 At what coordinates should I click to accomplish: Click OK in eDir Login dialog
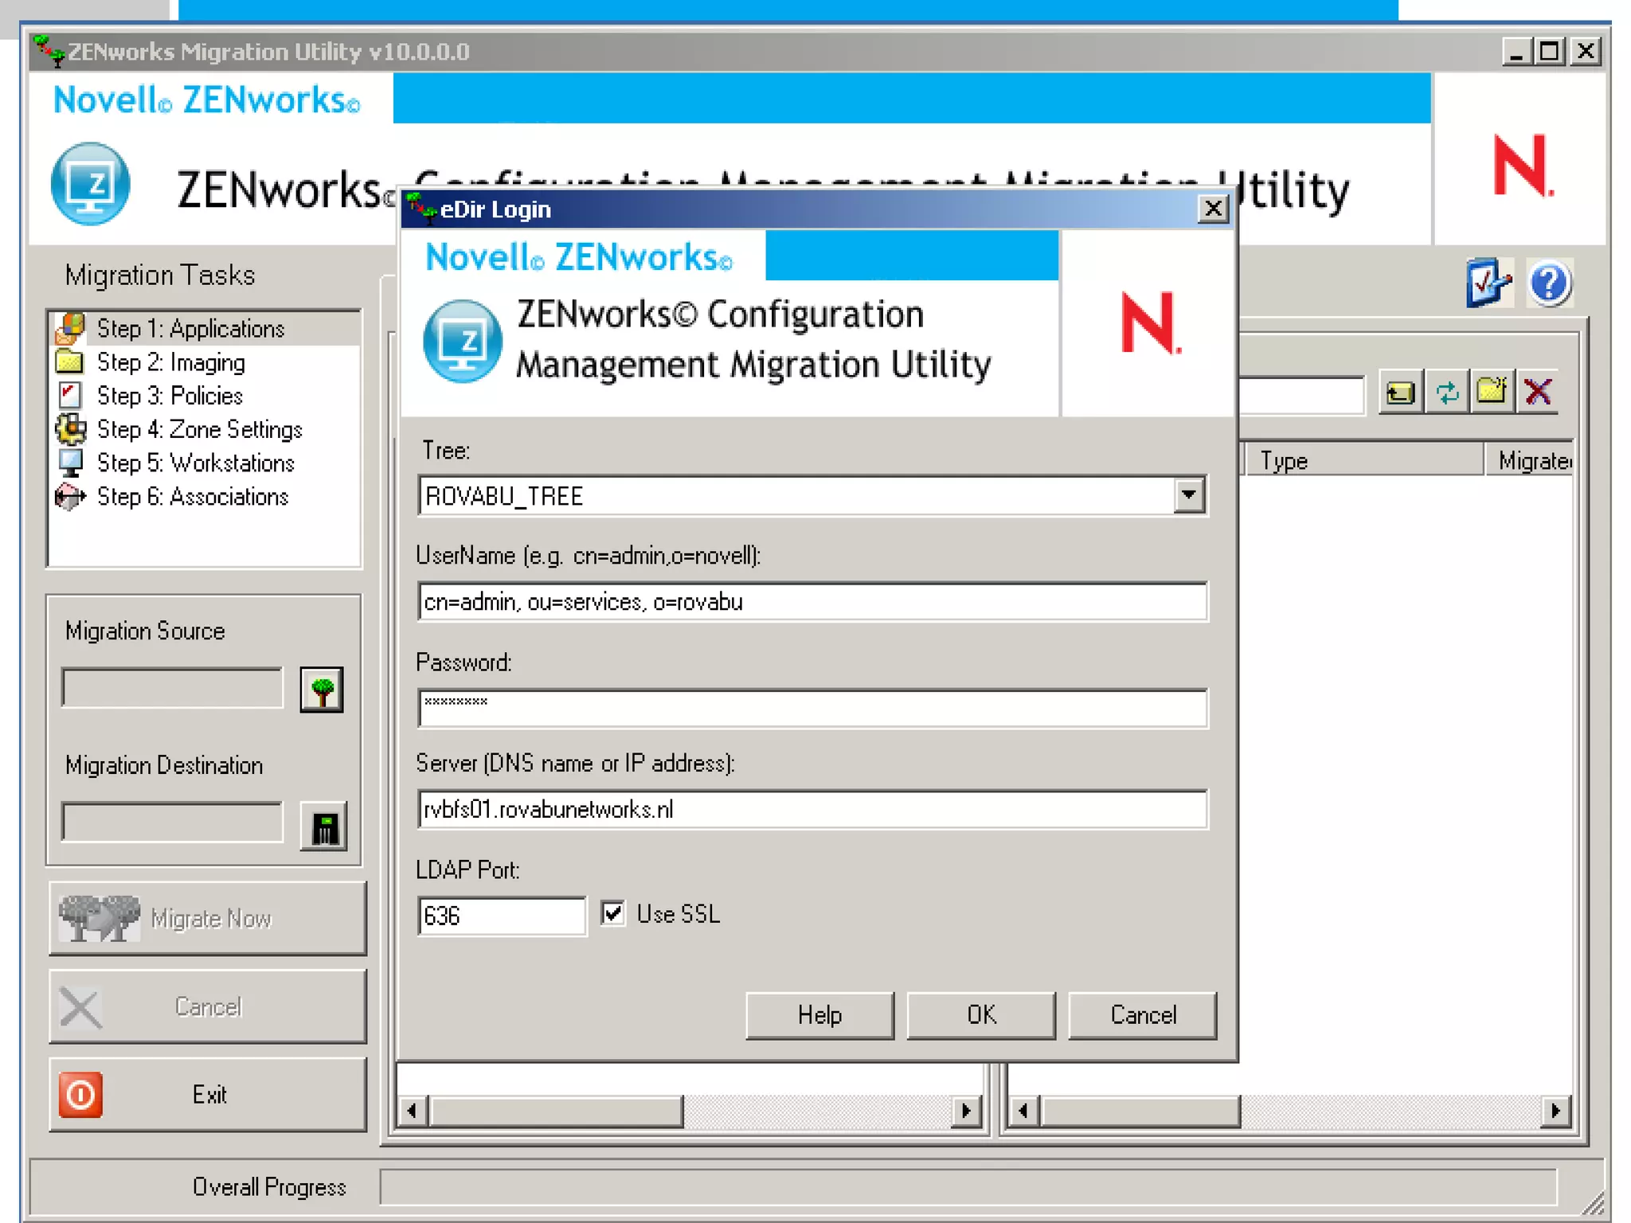coord(980,1015)
